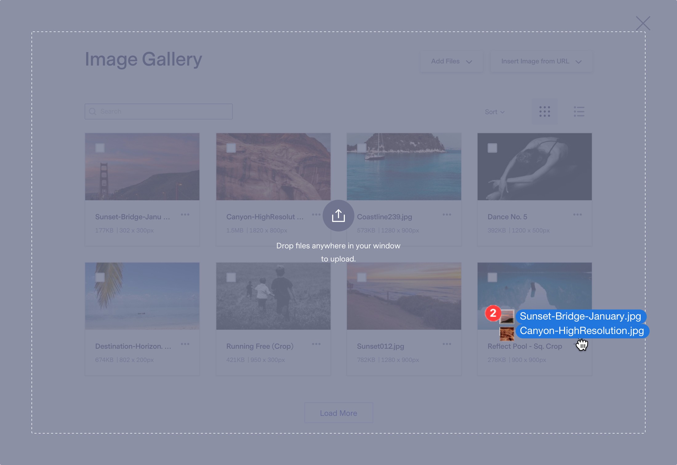Tick the Dance No. 5 checkbox

point(492,148)
